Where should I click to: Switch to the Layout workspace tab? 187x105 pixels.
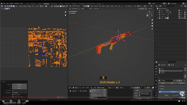click(x=27, y=4)
